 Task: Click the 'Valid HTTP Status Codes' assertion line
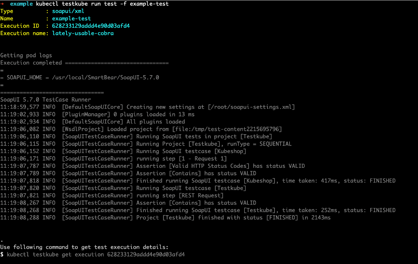tap(183, 166)
